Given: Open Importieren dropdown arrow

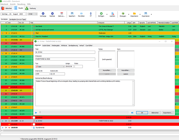Looking at the screenshot, I should click(140, 14).
